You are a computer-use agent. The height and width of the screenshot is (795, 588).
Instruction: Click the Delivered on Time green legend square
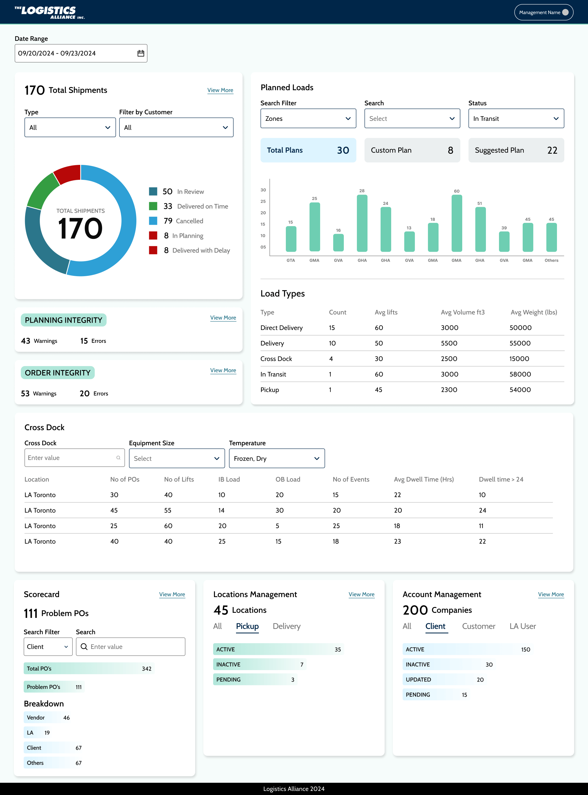tap(153, 206)
